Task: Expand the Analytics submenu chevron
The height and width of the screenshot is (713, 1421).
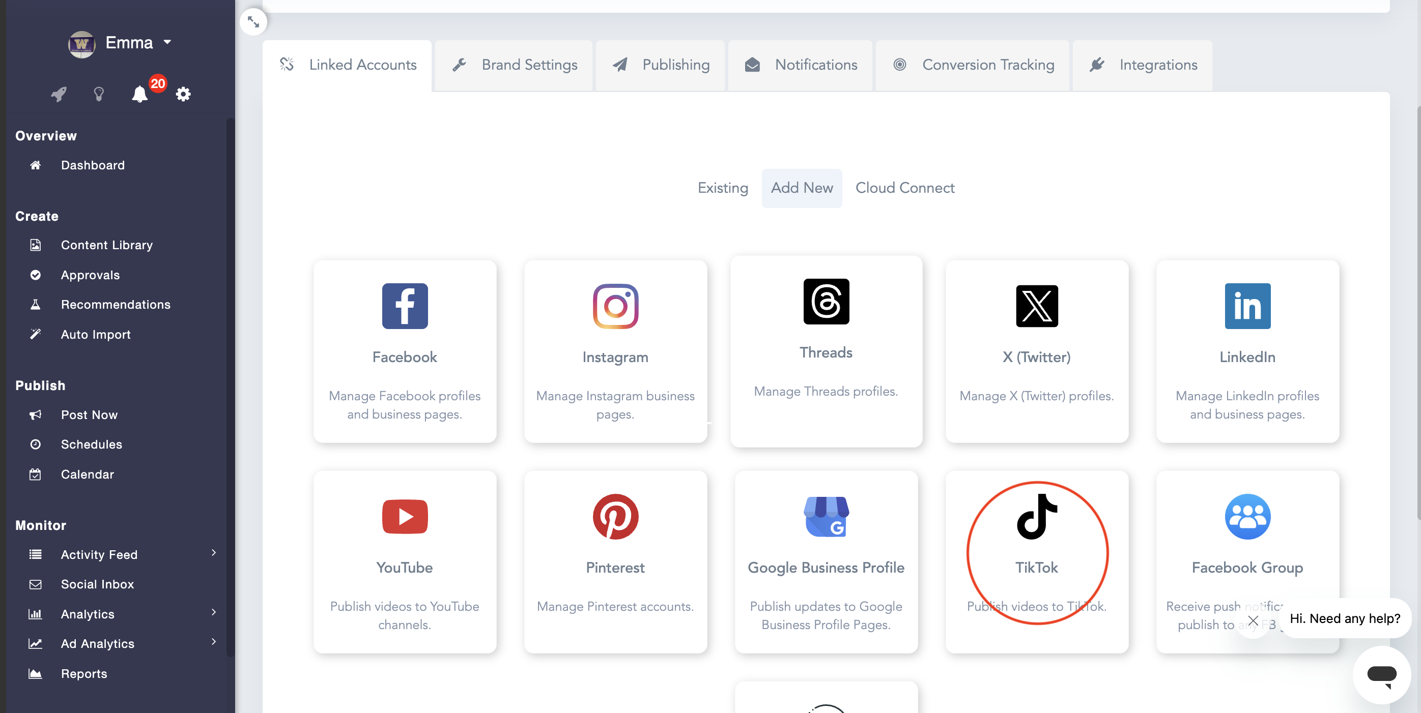Action: click(214, 612)
